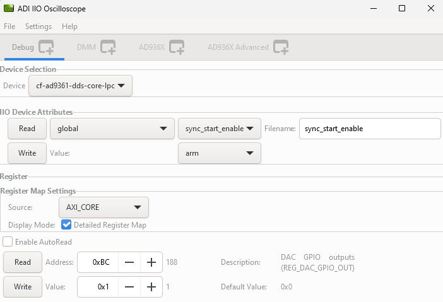The width and height of the screenshot is (443, 302).
Task: Switch to the AD936X tab
Action: click(x=151, y=47)
